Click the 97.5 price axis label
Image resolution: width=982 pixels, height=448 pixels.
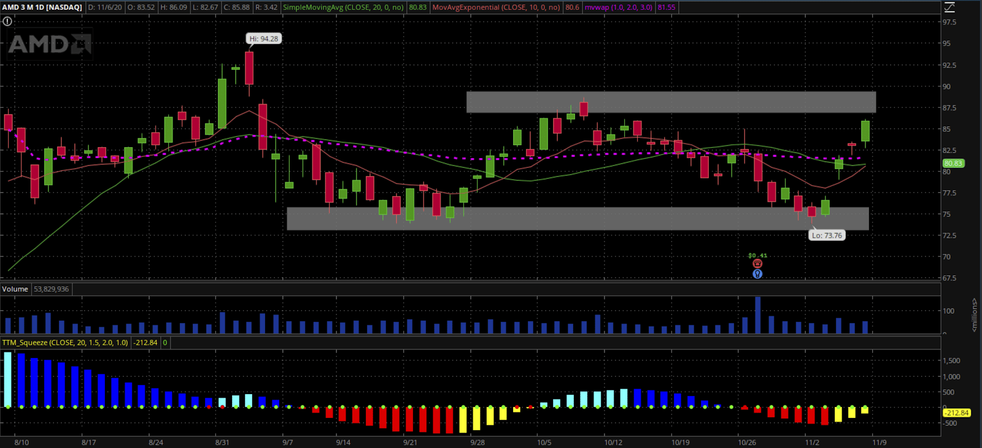pyautogui.click(x=949, y=22)
